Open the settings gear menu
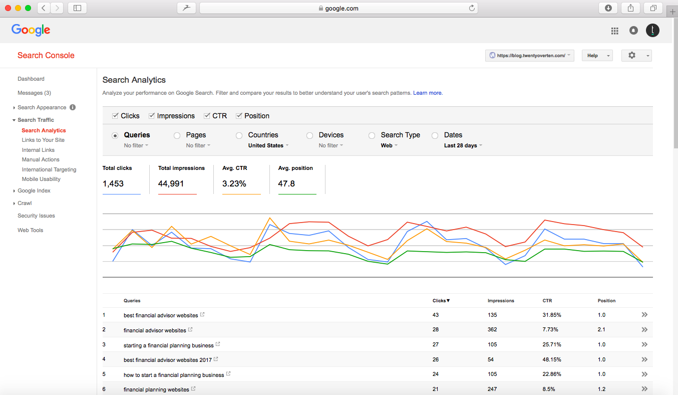 pyautogui.click(x=632, y=55)
